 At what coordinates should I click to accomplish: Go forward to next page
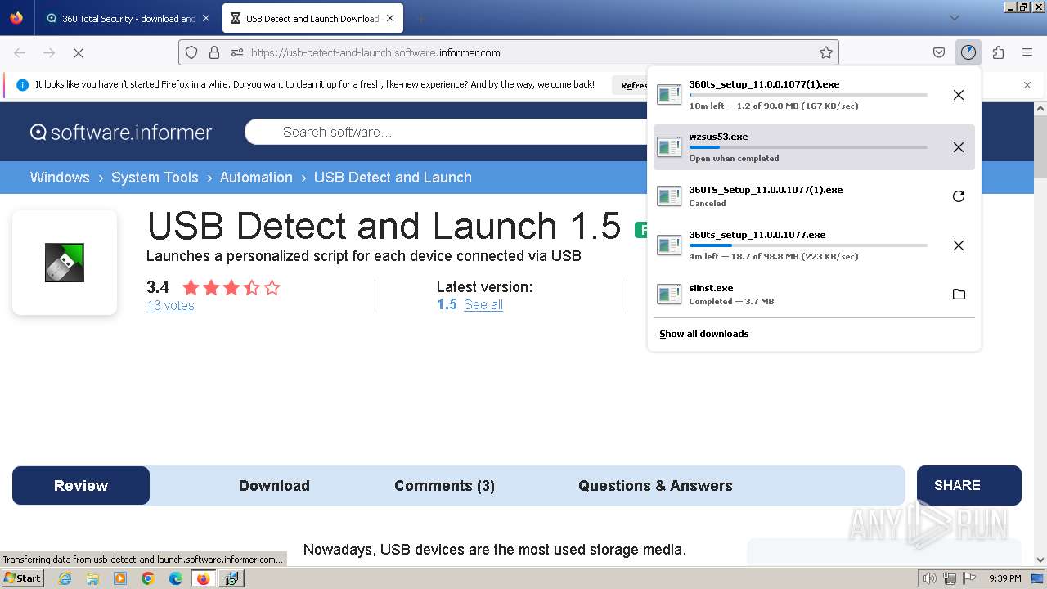point(49,52)
